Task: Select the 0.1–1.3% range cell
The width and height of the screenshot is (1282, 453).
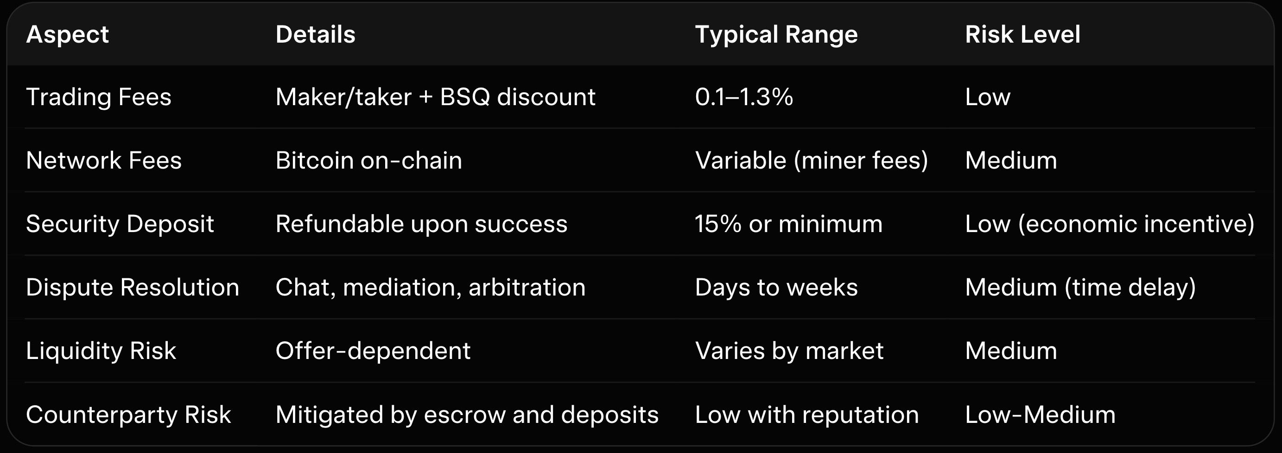Action: 743,96
